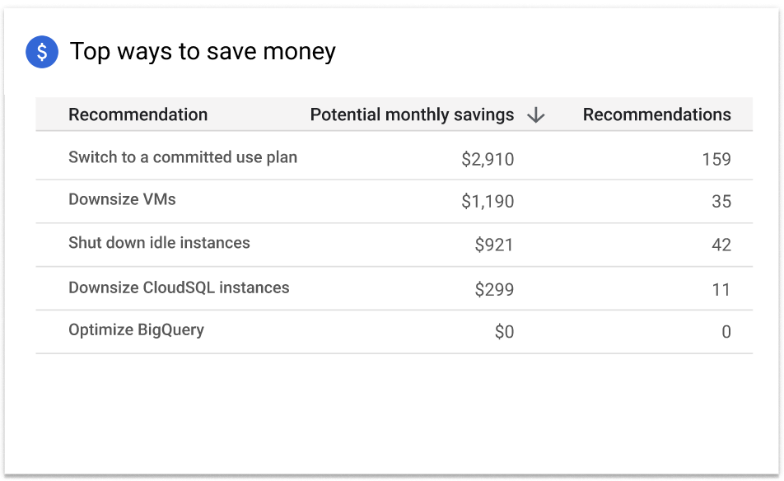
Task: Select the 'Top ways to save money' heading
Action: pos(203,51)
